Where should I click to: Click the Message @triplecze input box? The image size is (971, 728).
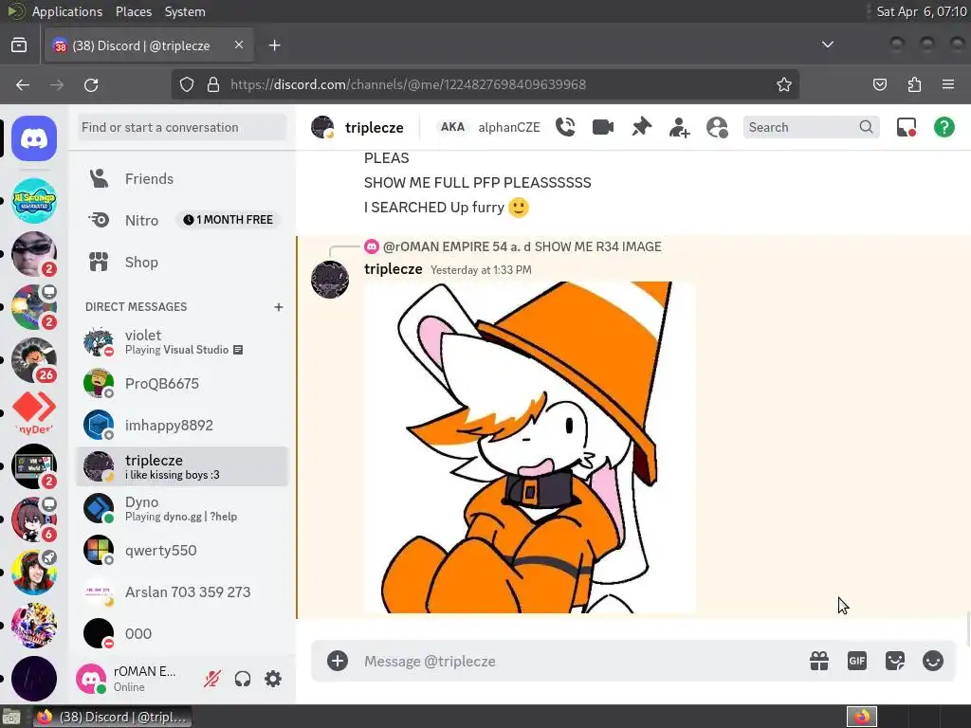coord(581,661)
